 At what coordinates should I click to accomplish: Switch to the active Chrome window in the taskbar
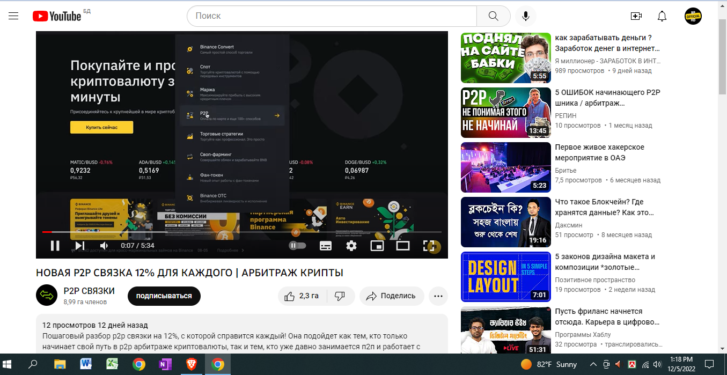click(x=217, y=364)
